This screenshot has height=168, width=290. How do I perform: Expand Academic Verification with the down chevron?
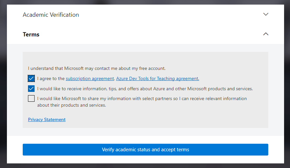point(266,14)
